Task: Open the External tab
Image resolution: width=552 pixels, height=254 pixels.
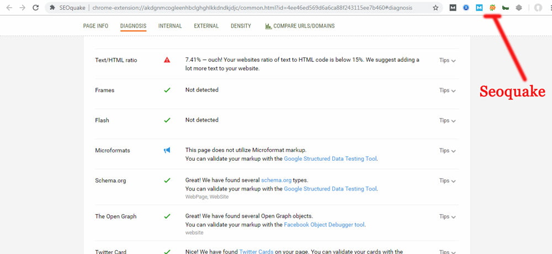Action: click(x=206, y=26)
